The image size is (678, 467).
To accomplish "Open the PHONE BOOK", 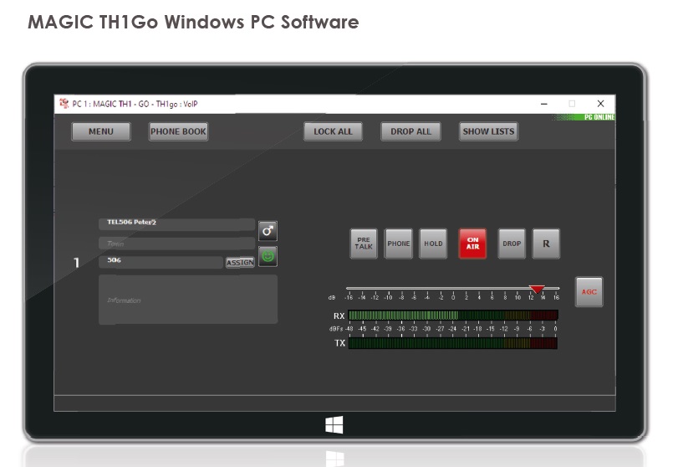I will coord(178,131).
